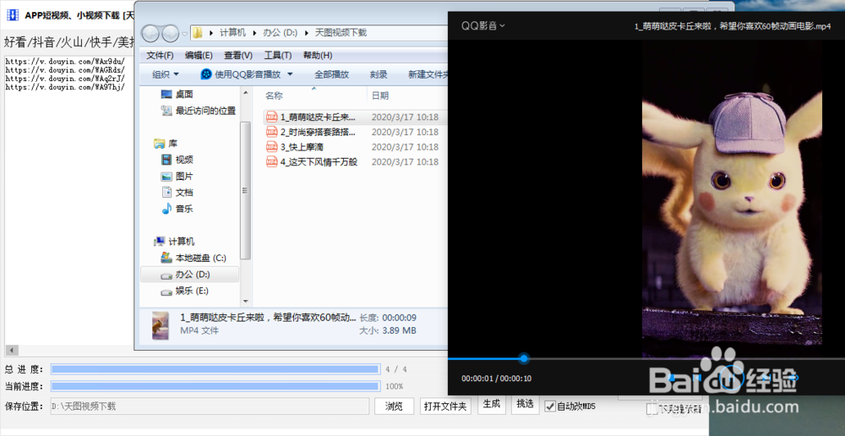Click the Explorer forward arrow button
Screen dimensions: 845x436
point(171,34)
